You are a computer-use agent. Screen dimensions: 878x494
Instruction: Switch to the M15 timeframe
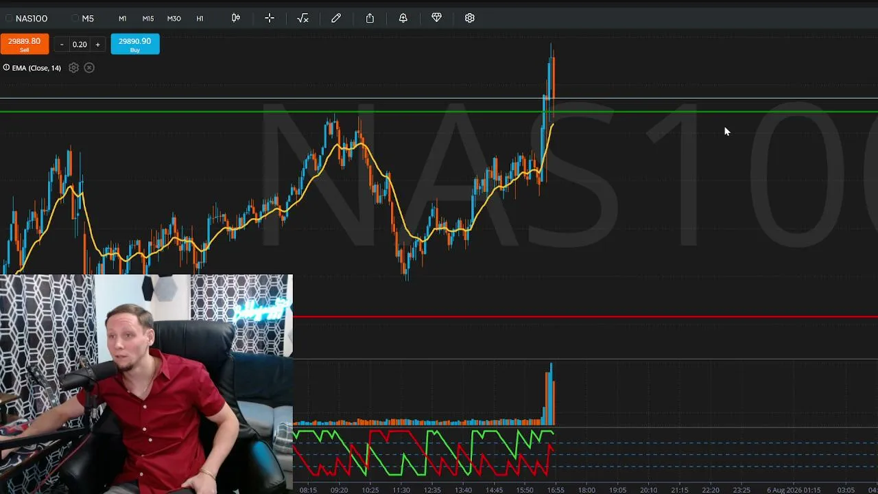(148, 19)
